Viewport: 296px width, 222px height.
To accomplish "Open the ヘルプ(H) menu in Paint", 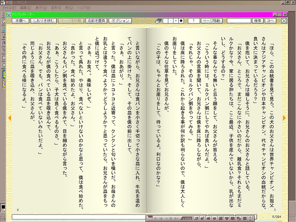I will coord(84,8).
